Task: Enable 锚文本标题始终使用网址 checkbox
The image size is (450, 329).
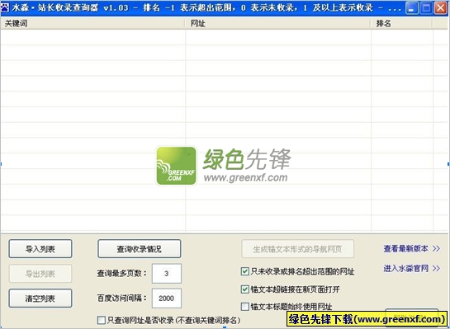Action: tap(244, 307)
